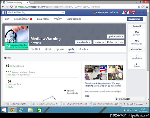The image size is (150, 118).
Task: Click Churdchoo Ariyasriwatana name link
Action: click(x=97, y=83)
